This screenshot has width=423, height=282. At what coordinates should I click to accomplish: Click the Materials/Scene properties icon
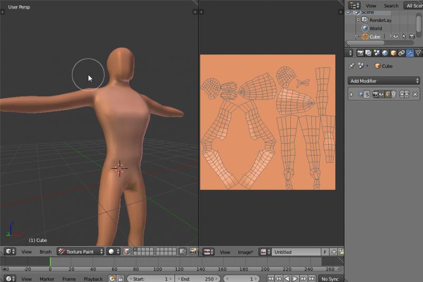click(x=376, y=53)
